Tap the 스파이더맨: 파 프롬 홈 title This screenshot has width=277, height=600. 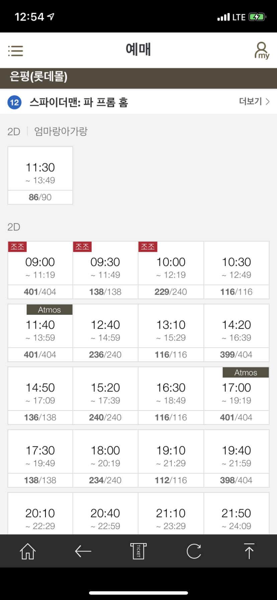pyautogui.click(x=79, y=102)
